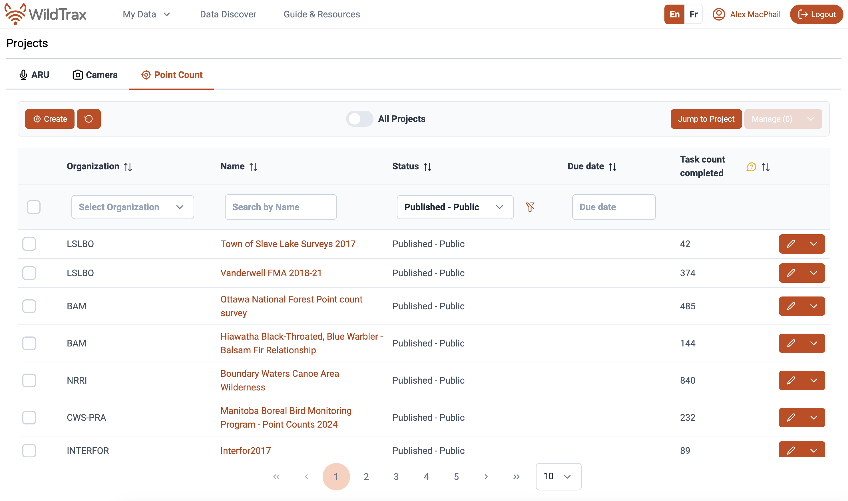Viewport: 848px width, 501px height.
Task: Check the Ottawa National Forest row checkbox
Action: click(x=29, y=306)
